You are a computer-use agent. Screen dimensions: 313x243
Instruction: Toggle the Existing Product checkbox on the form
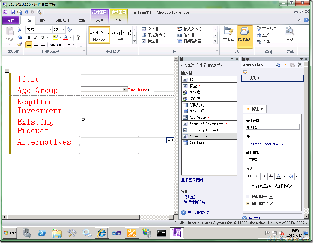(x=83, y=120)
